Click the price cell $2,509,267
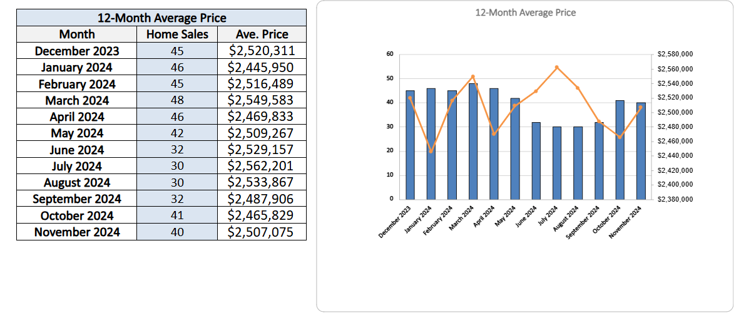The width and height of the screenshot is (736, 320). (x=262, y=133)
